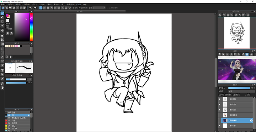Click the Undo arrow in top toolbar
The width and height of the screenshot is (256, 132).
(31, 8)
